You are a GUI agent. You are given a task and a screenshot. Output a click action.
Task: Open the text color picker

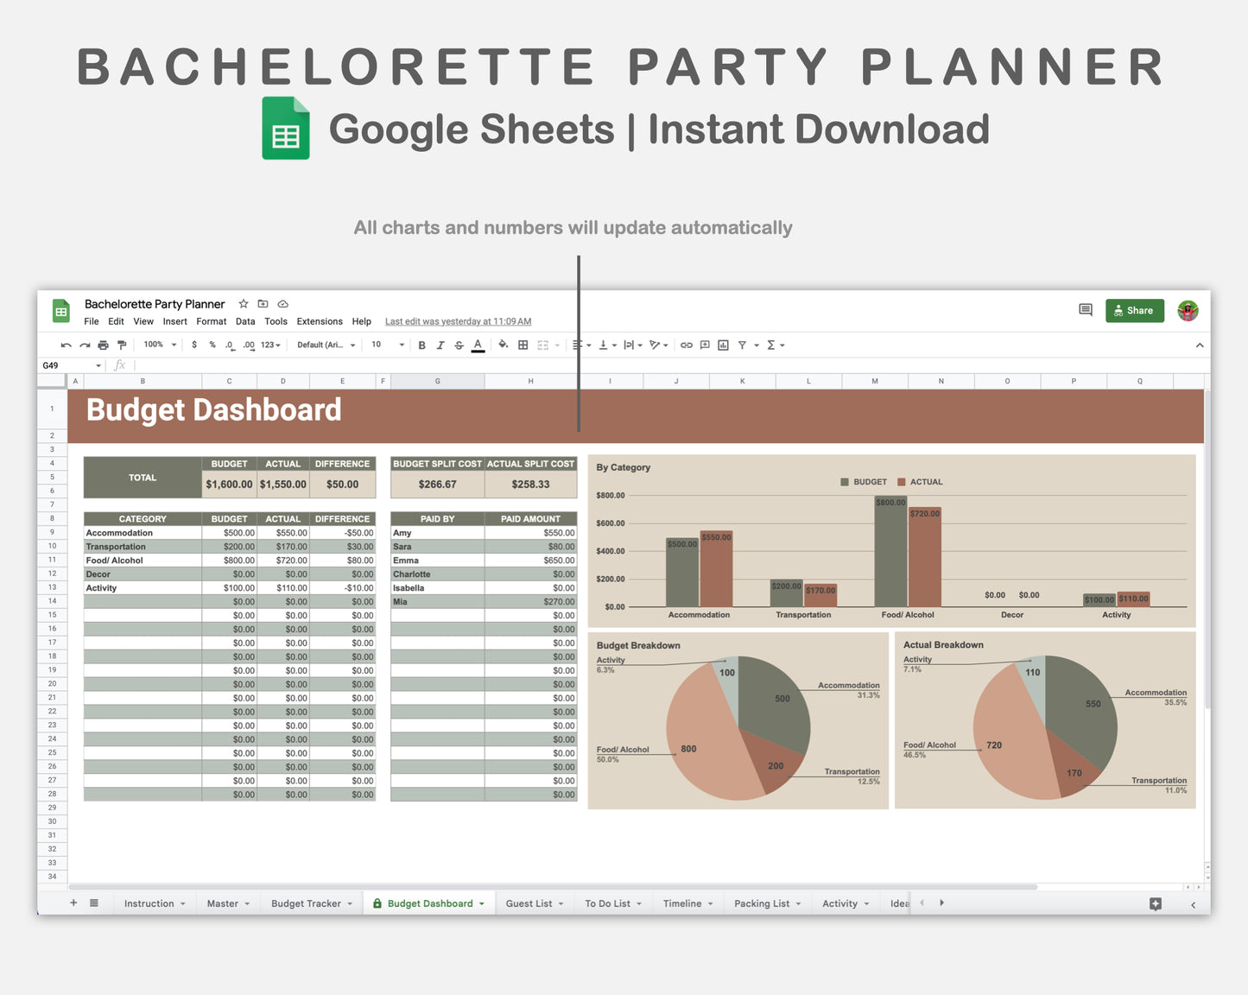point(477,345)
